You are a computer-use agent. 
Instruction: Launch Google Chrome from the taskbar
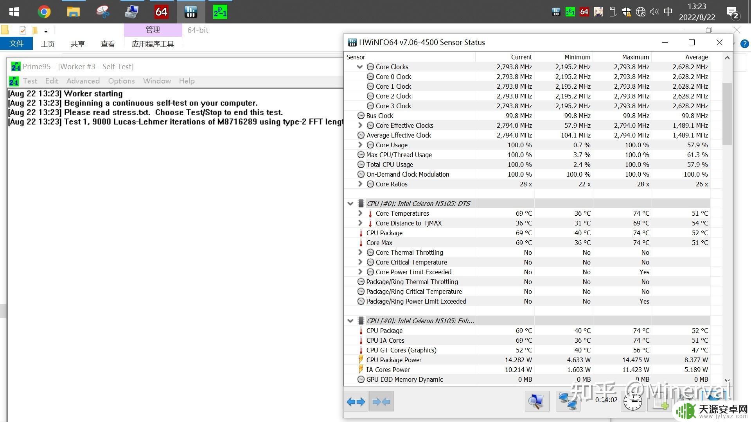(44, 12)
